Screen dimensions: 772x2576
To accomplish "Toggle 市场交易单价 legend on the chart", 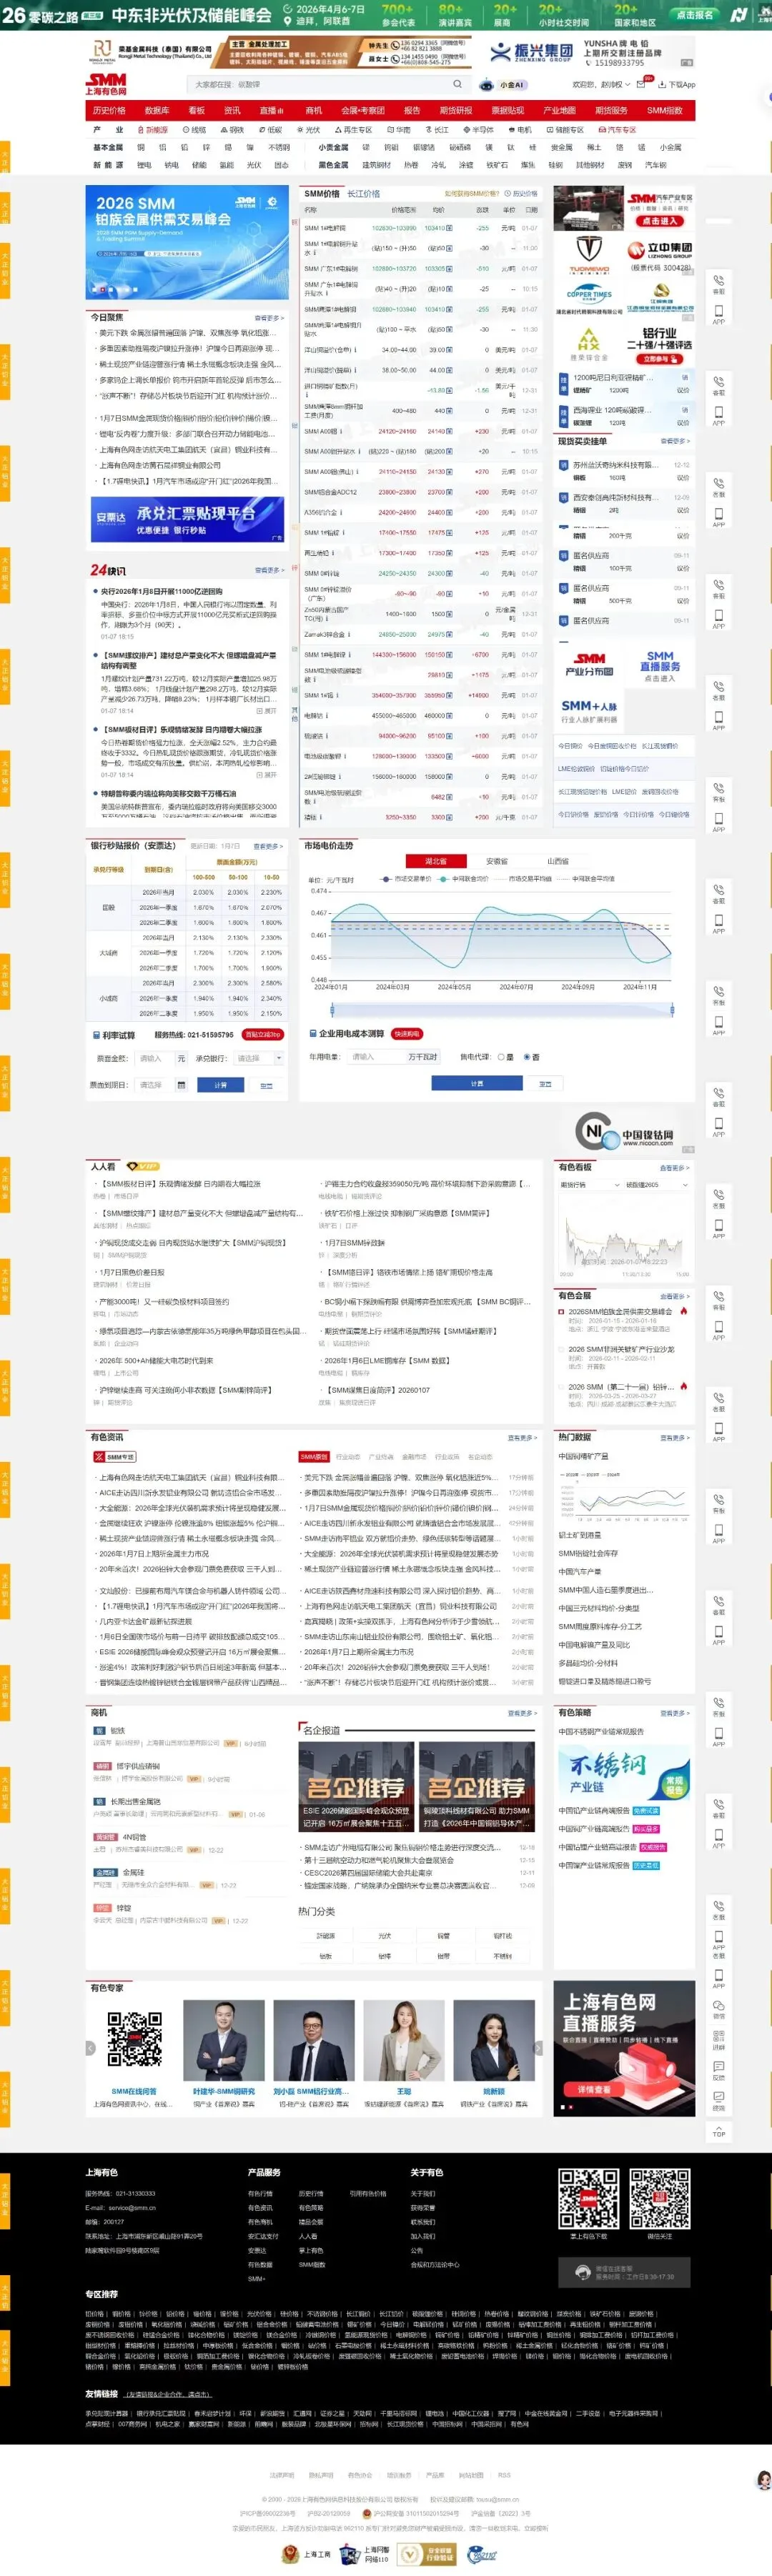I will (406, 879).
